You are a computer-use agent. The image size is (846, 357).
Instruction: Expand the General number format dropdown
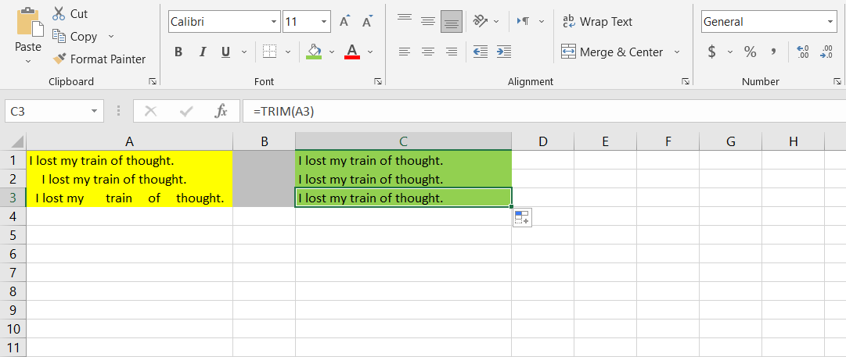[x=830, y=22]
